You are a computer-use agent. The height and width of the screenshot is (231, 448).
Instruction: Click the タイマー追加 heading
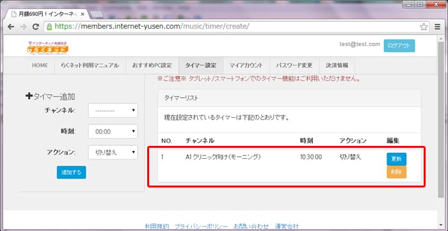tap(51, 97)
